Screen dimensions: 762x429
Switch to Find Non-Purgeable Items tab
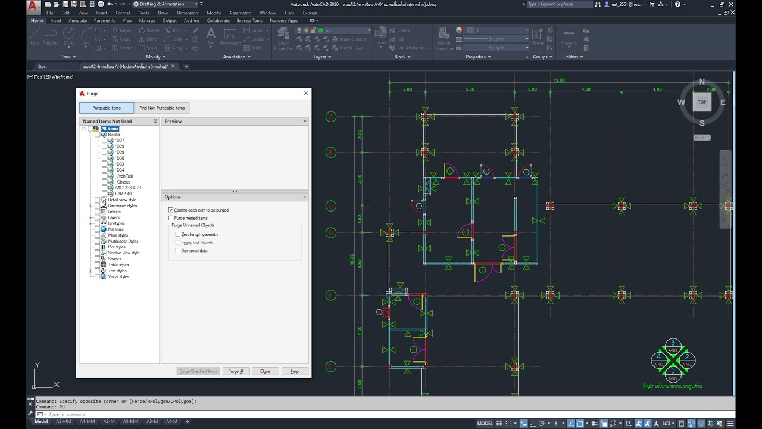[x=162, y=108]
